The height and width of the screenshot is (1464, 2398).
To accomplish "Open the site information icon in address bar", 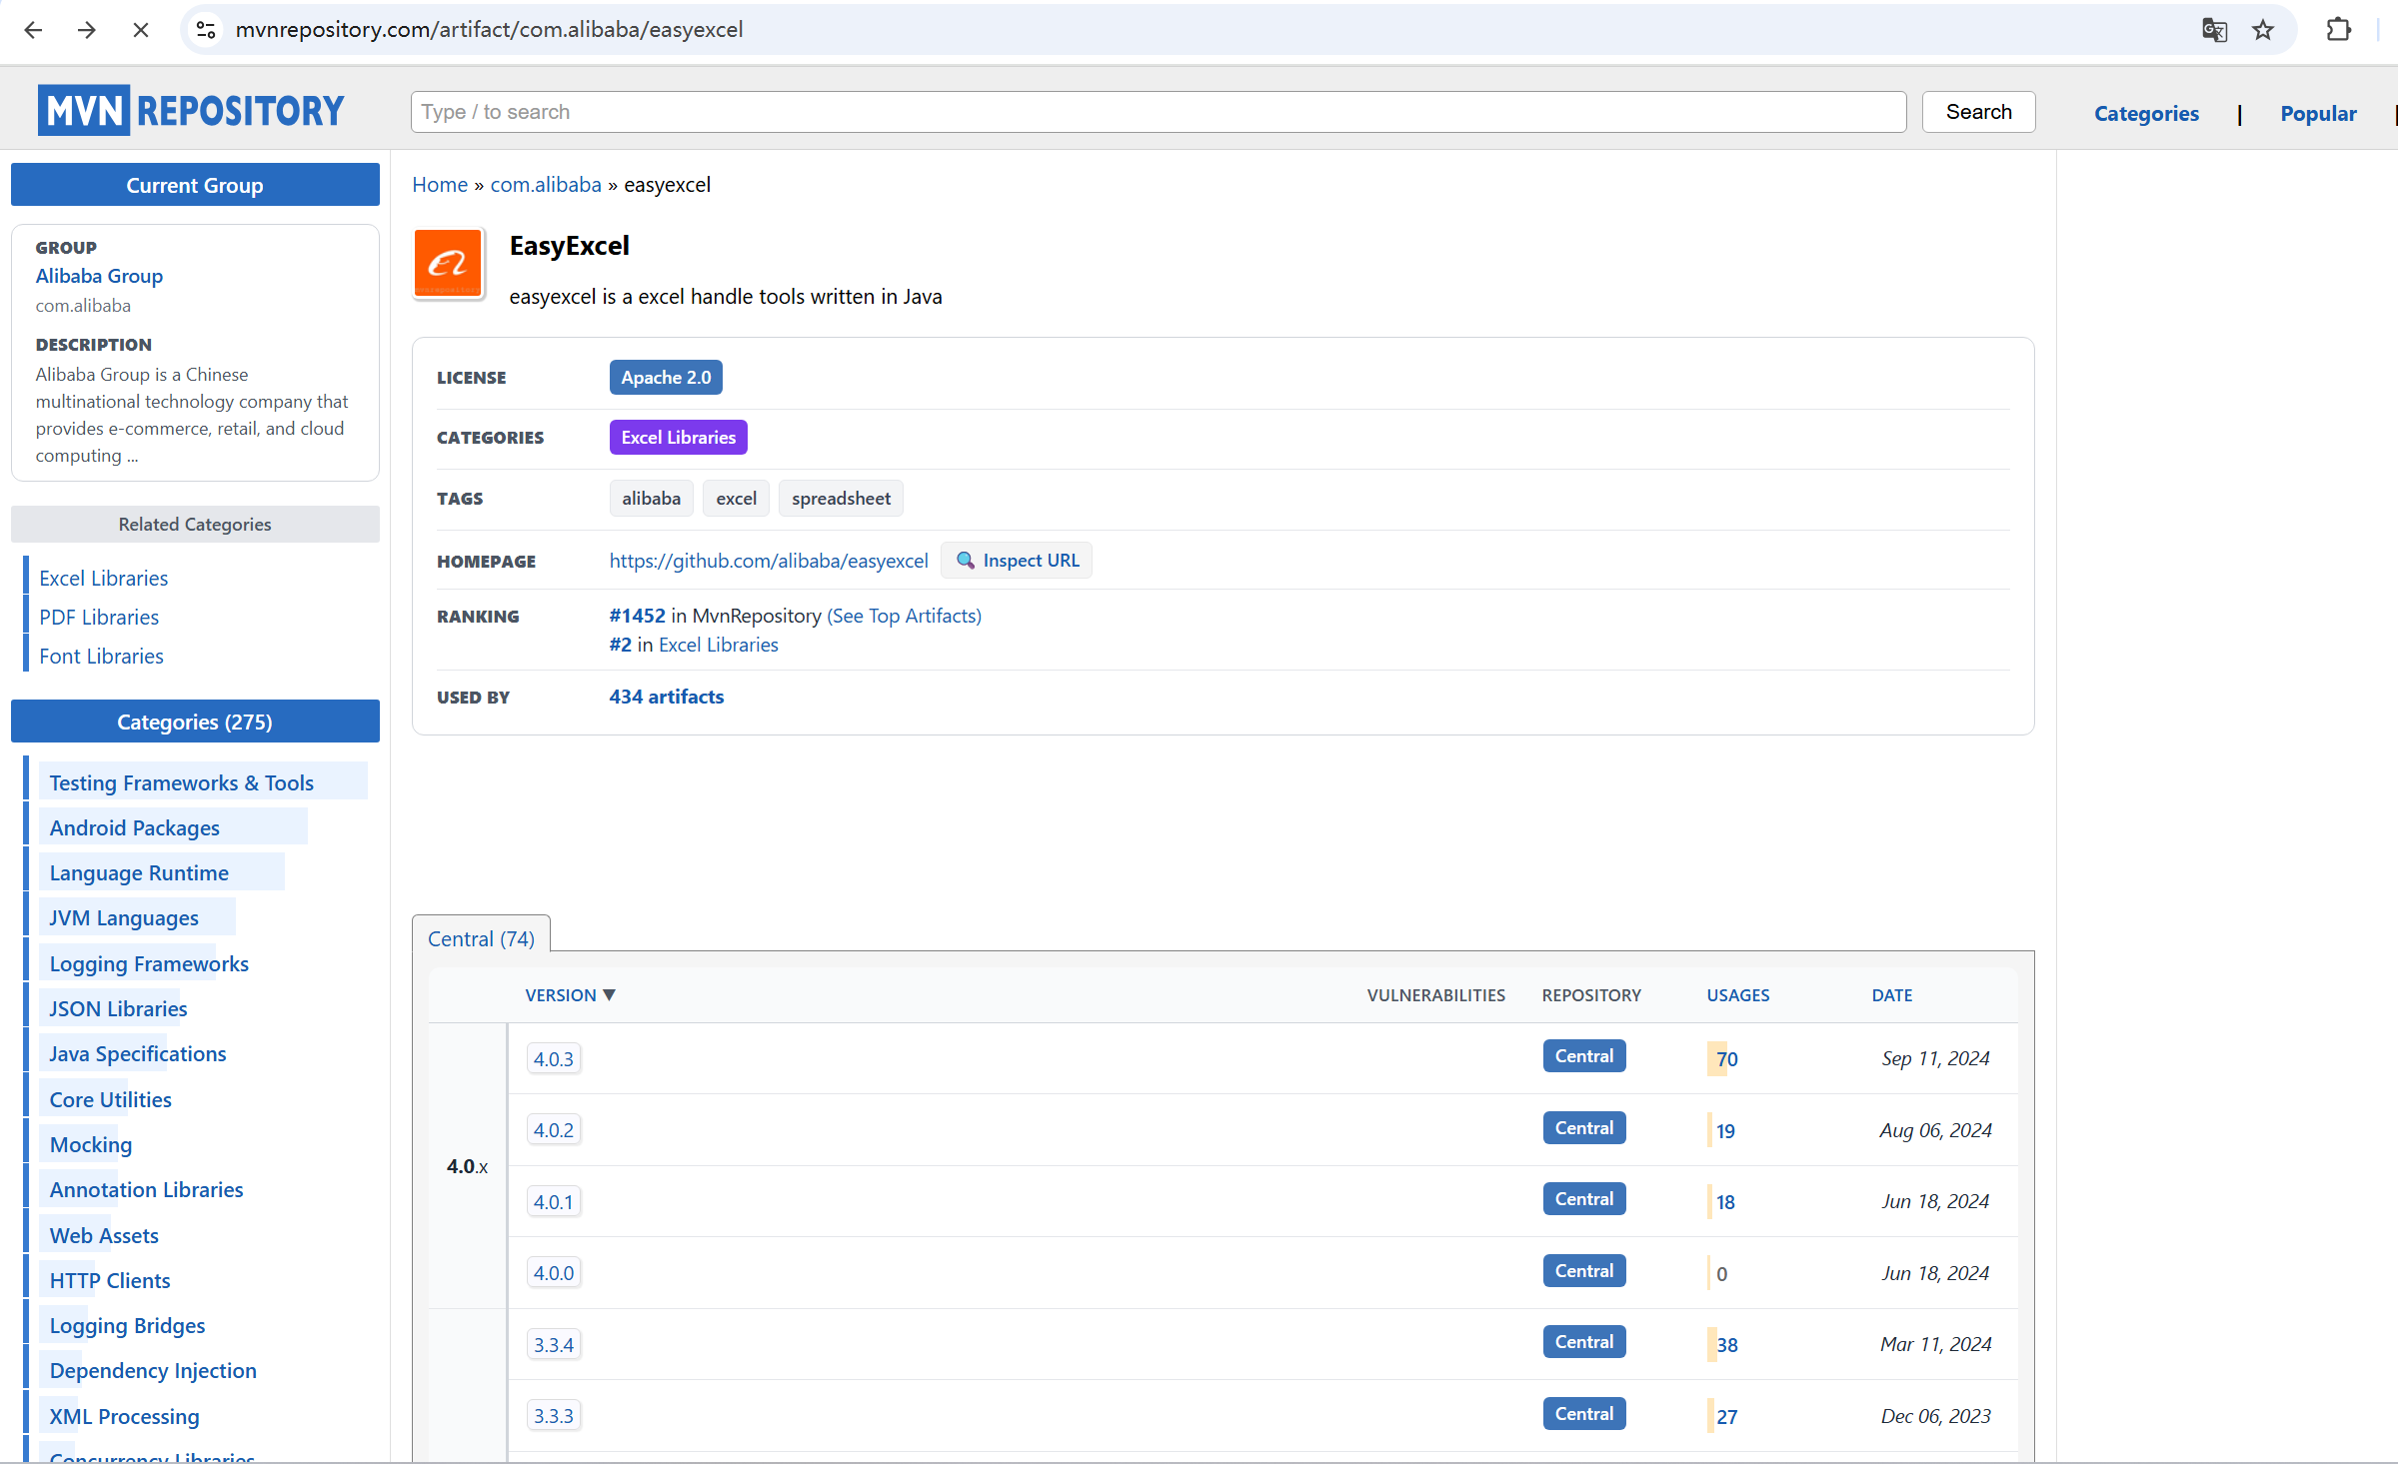I will 205,30.
